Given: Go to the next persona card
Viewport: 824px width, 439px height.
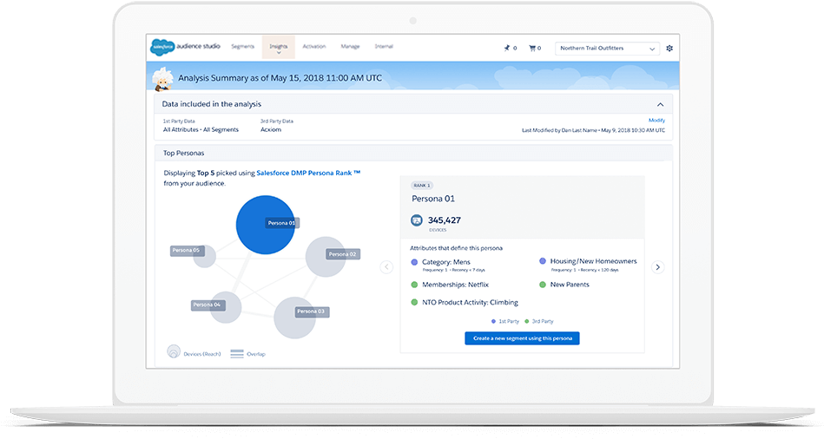Looking at the screenshot, I should point(657,267).
